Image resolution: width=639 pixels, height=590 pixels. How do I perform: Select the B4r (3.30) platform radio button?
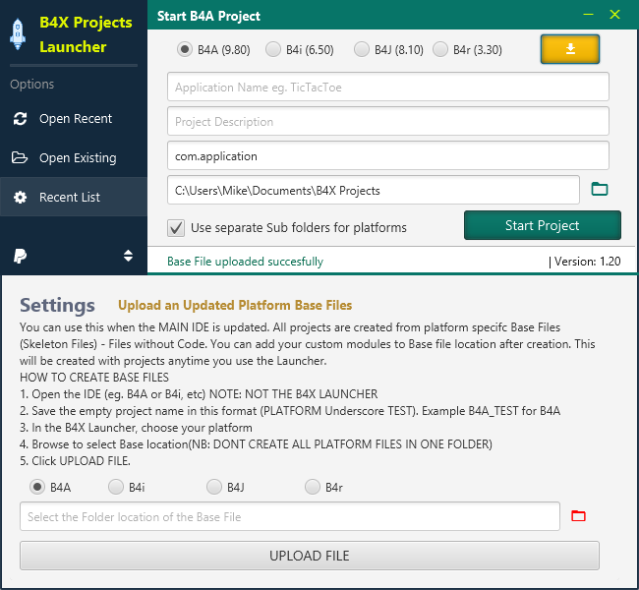click(x=440, y=49)
